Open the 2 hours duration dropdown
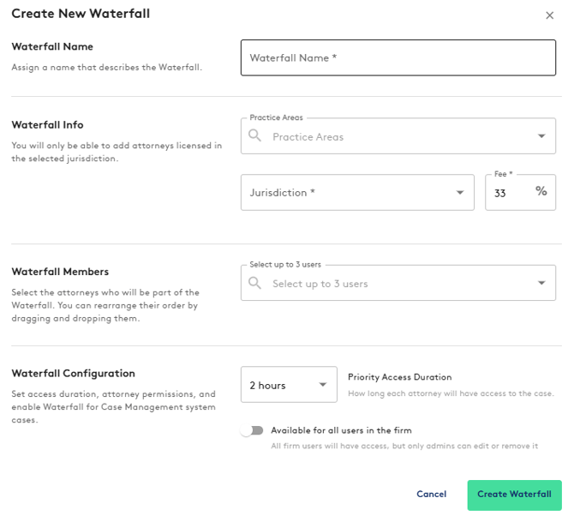 tap(288, 385)
